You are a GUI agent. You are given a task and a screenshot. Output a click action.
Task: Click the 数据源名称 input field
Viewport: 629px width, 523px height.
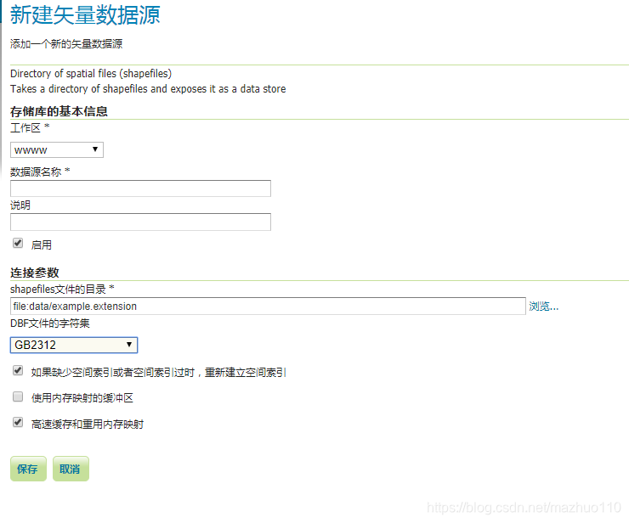click(140, 188)
